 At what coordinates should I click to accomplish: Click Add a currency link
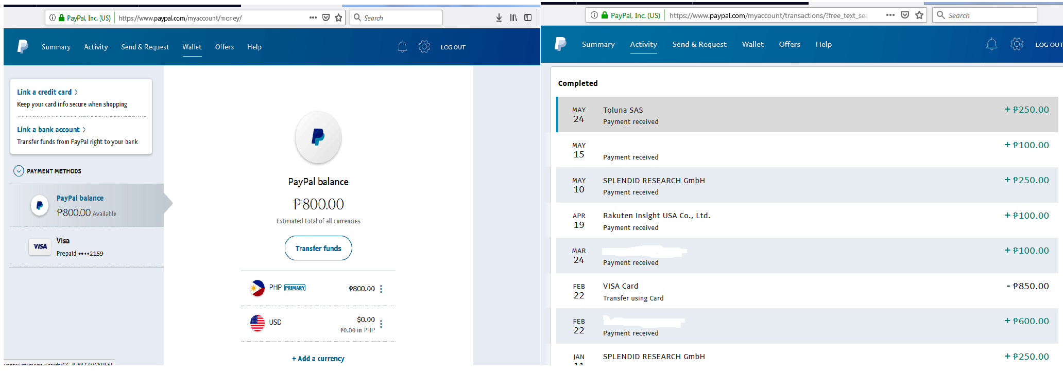tap(318, 359)
